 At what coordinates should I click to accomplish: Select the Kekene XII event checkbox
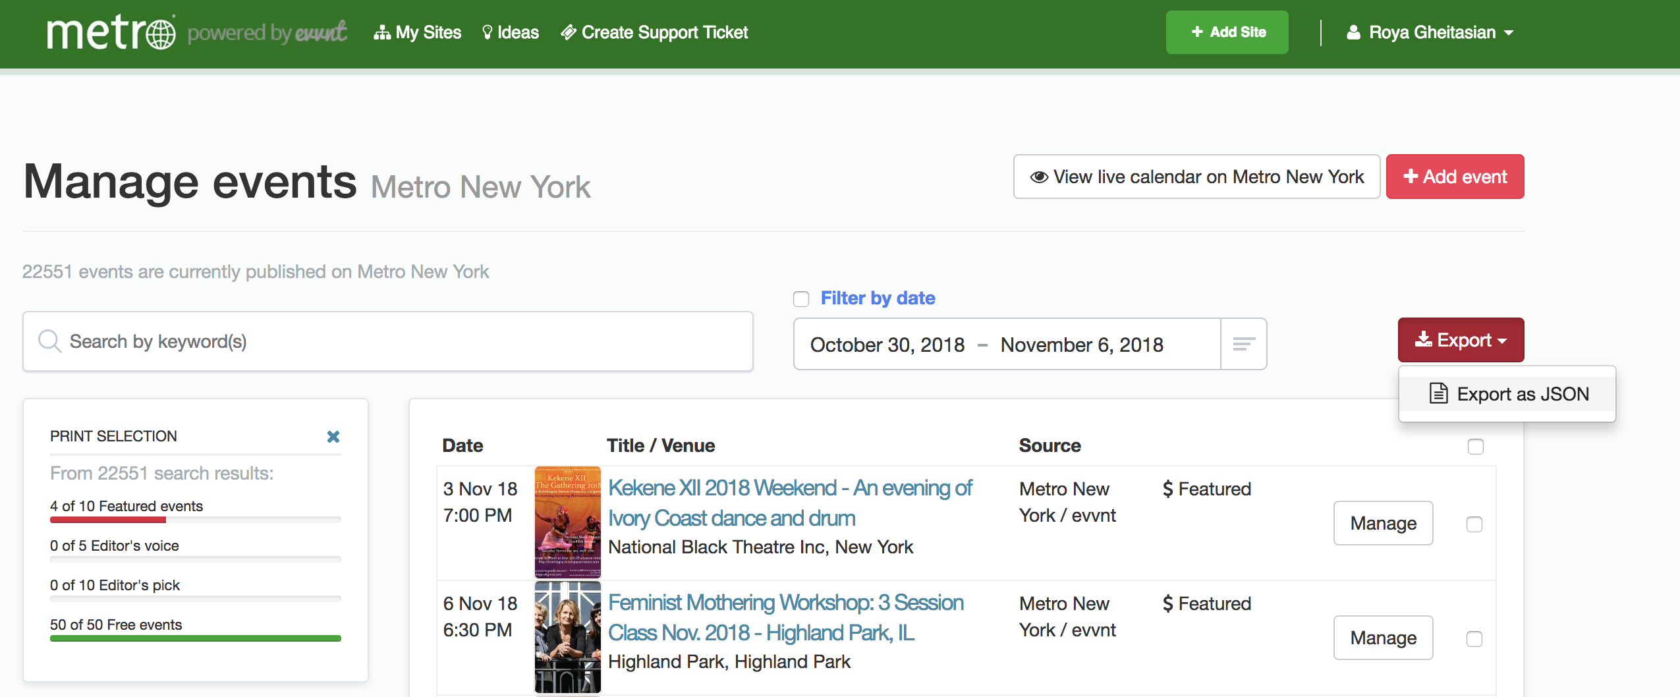[1474, 524]
